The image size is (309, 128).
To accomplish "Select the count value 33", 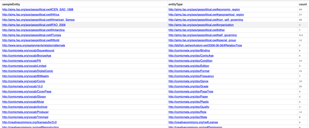I will pos(300,61).
